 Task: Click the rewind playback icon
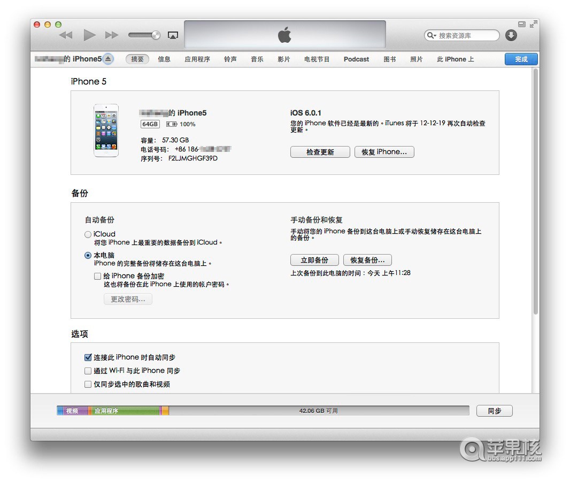(65, 35)
